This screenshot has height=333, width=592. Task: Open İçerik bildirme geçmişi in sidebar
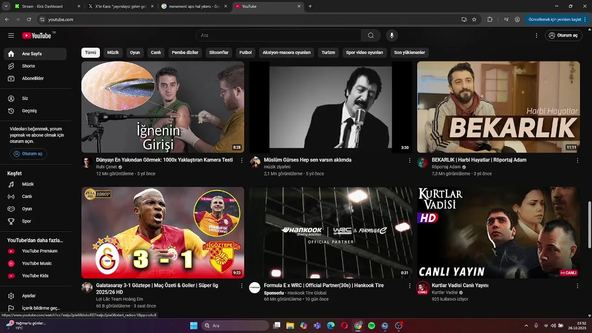tap(35, 308)
